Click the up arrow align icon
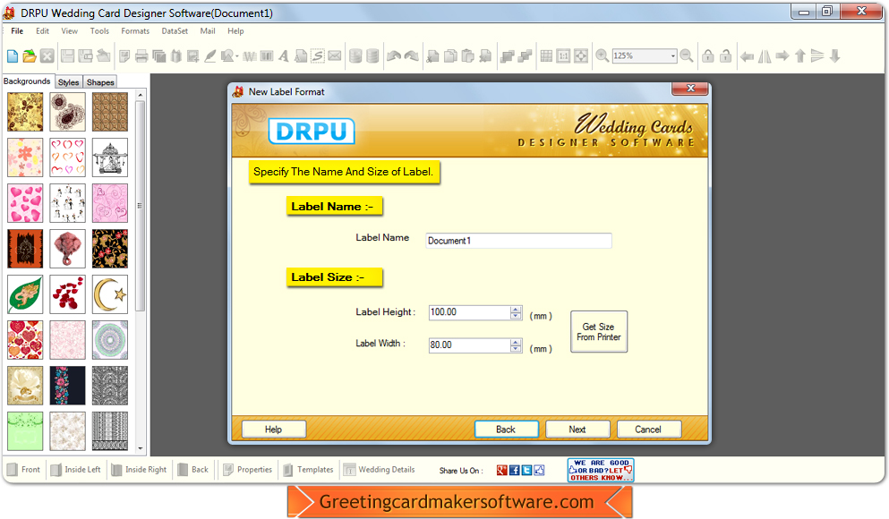 click(800, 55)
